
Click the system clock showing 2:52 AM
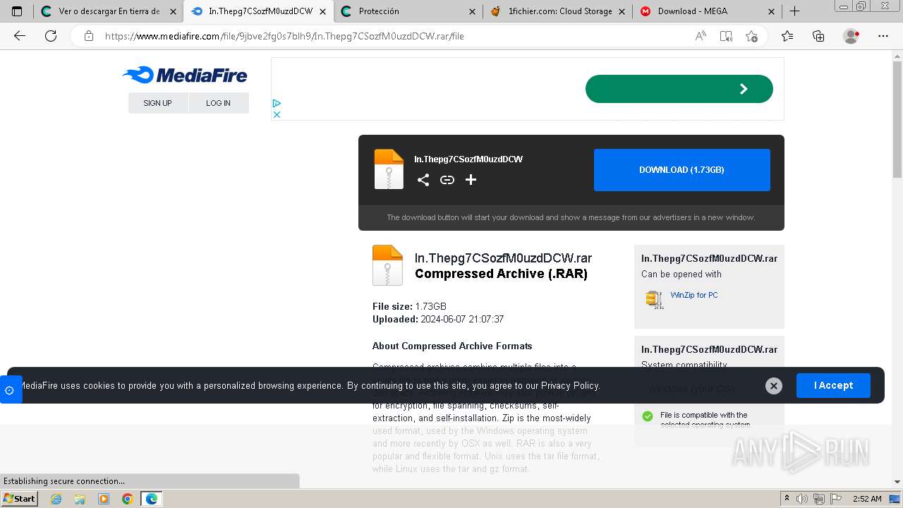867,499
